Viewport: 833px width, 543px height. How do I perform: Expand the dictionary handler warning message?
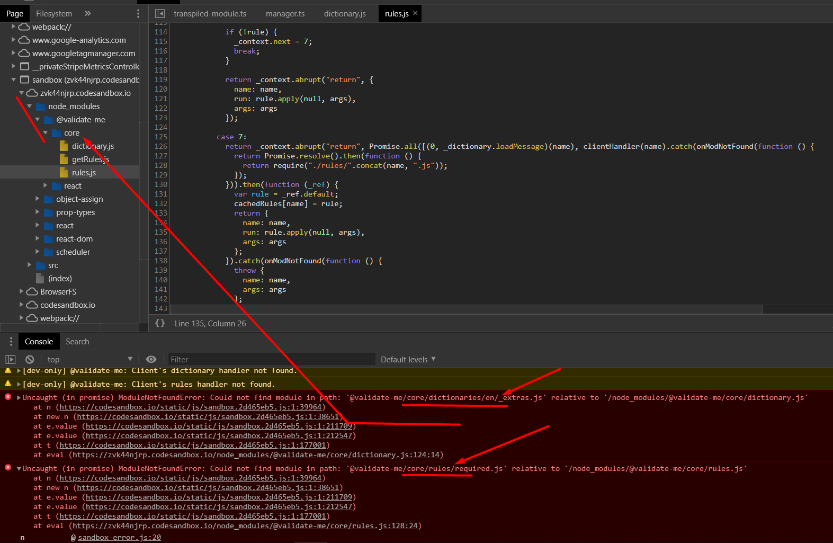coord(19,371)
